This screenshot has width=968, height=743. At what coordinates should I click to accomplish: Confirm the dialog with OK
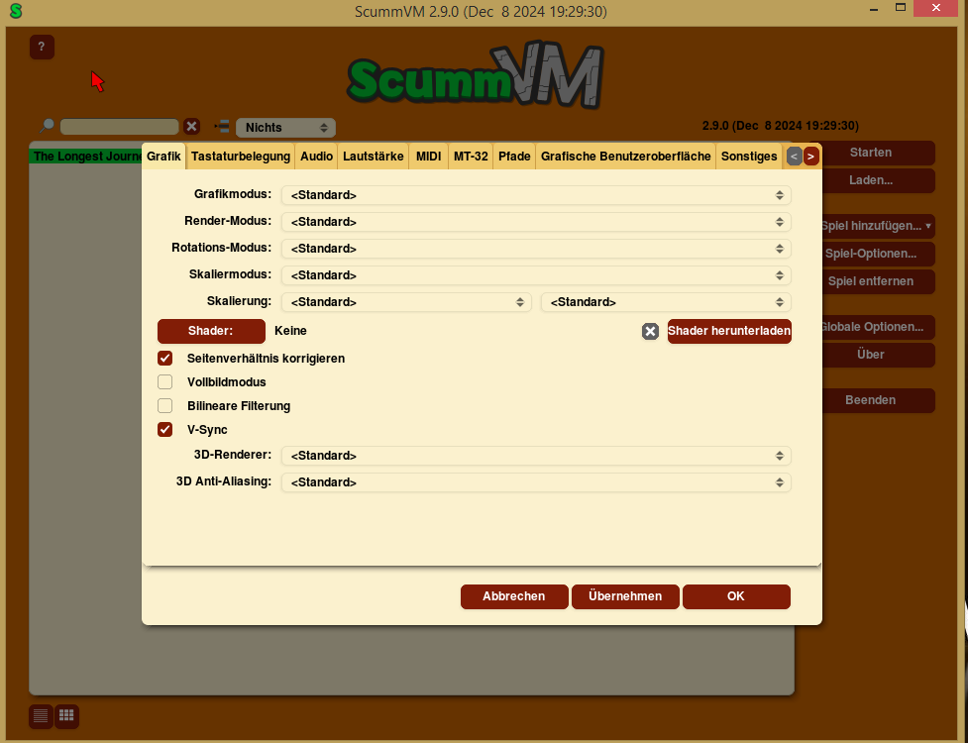click(x=736, y=596)
